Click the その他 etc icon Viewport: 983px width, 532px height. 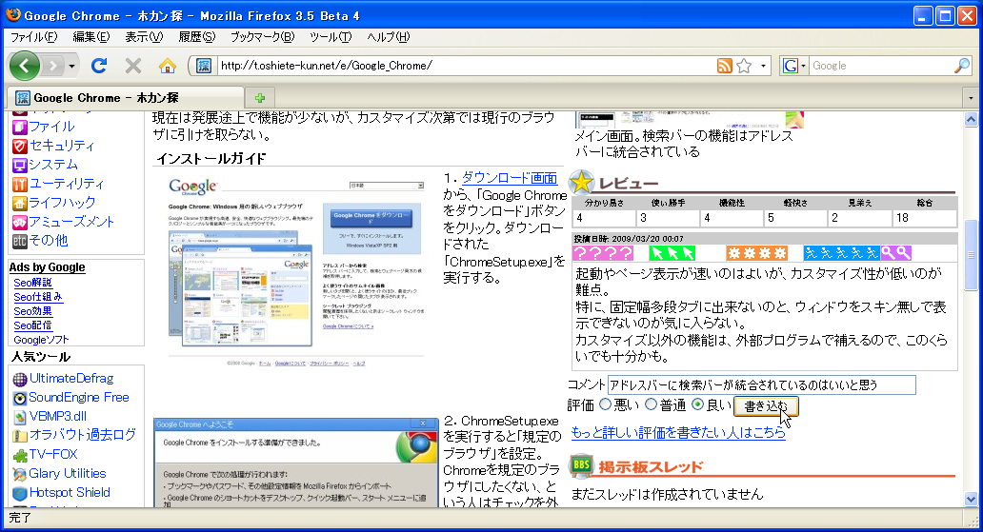coord(19,241)
